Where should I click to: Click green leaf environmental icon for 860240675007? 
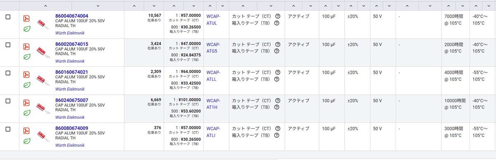pyautogui.click(x=26, y=113)
